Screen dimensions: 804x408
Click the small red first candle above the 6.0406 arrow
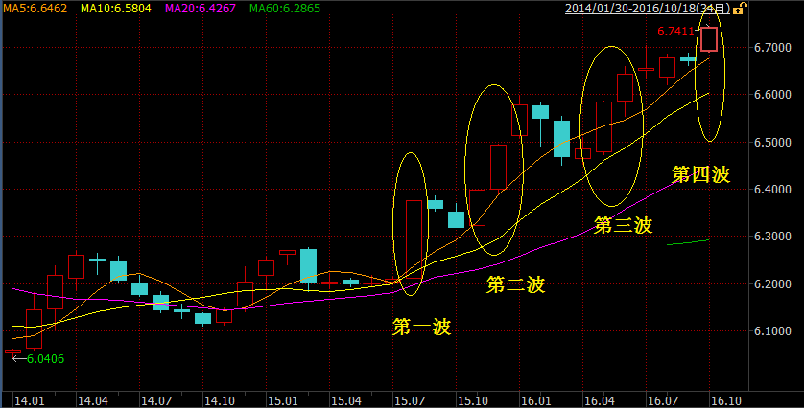coord(12,351)
